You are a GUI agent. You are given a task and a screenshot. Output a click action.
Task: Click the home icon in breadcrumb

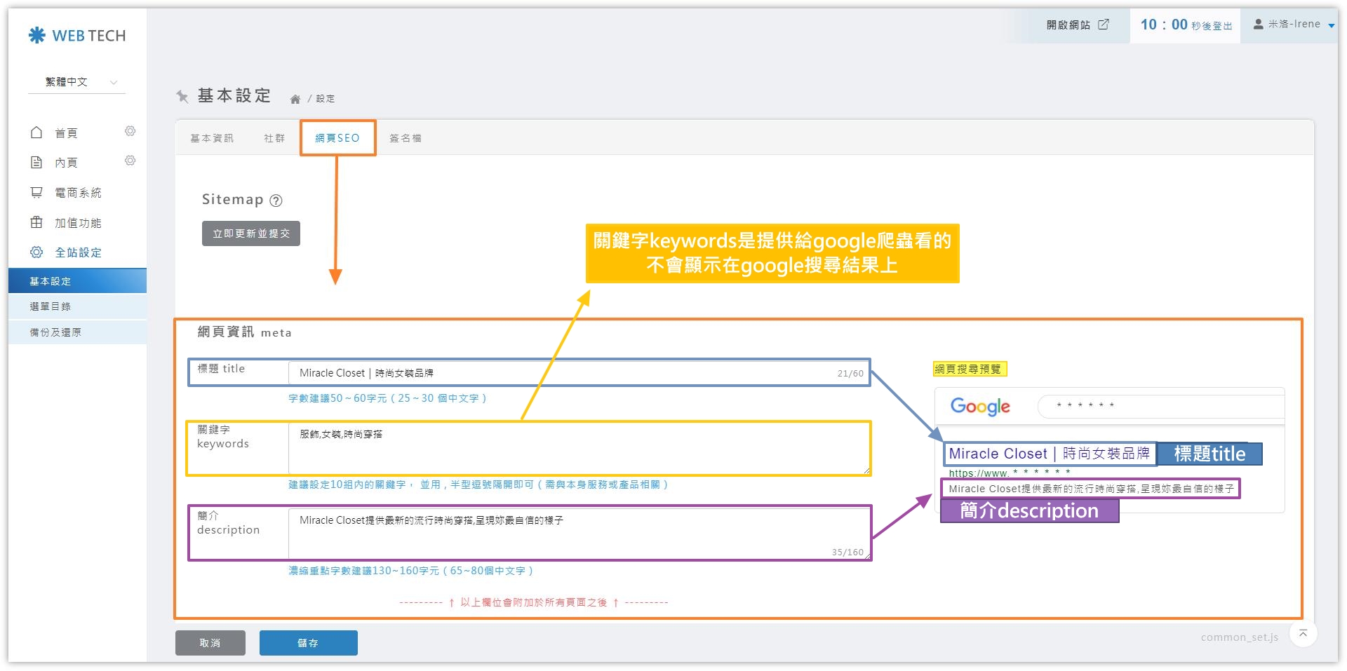coord(295,99)
